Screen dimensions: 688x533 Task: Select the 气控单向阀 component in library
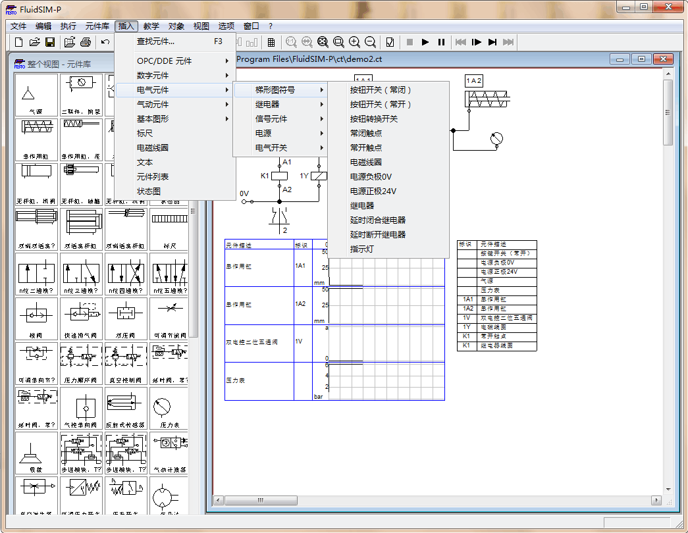[x=81, y=408]
